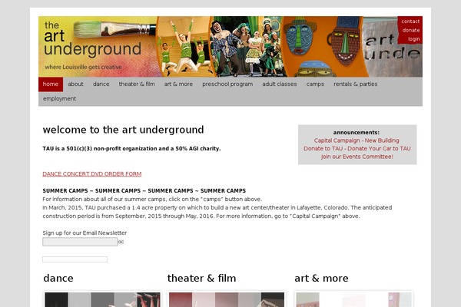Open the dance section thumbnail image
Image resolution: width=461 pixels, height=307 pixels.
pos(102,299)
